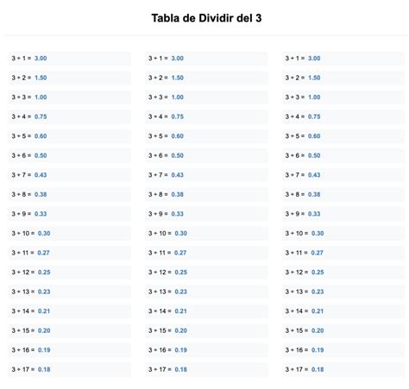Click the 3 ÷ 12 row in the right column
The height and width of the screenshot is (389, 409).
click(343, 273)
